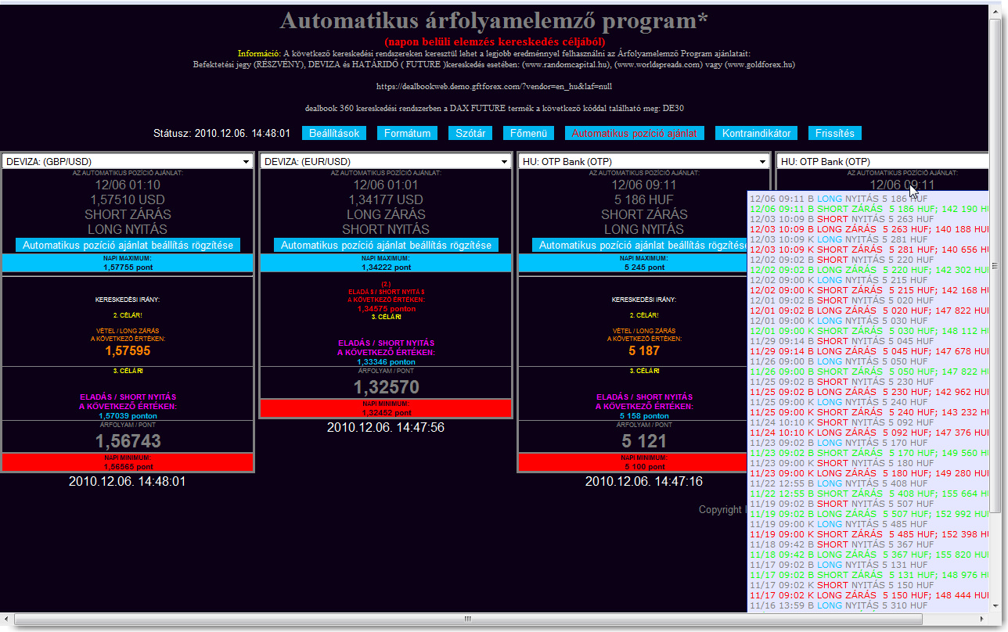Click the NAPI MAXIMUM 1,57755 pont bar

click(128, 263)
